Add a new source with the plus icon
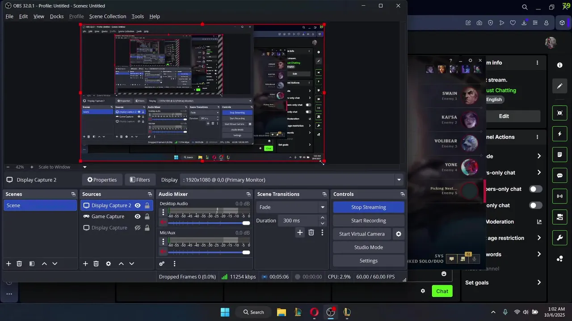Viewport: 572px width, 321px height. [x=85, y=263]
